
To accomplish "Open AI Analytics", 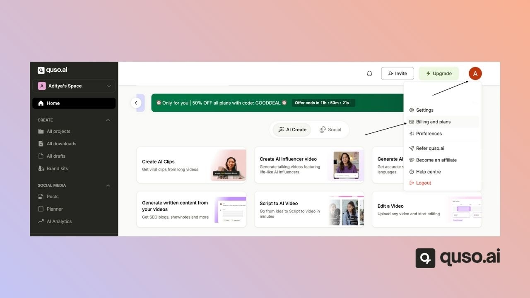I will pos(59,221).
